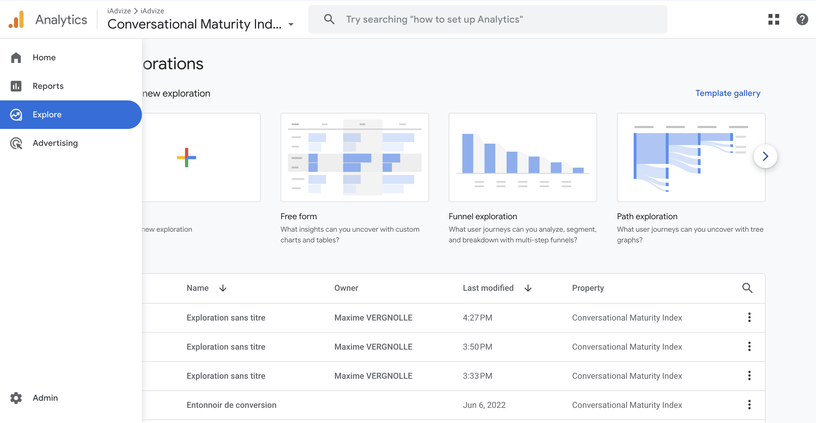Click the magnifier icon in search bar
The width and height of the screenshot is (816, 423).
coord(329,19)
